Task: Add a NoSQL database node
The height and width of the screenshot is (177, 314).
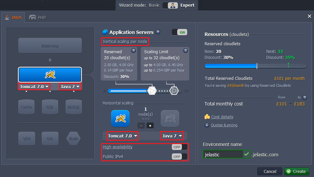Action: 74,107
